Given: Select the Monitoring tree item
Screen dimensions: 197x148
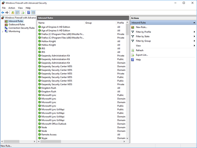Looking at the screenshot, I should click(14, 32).
